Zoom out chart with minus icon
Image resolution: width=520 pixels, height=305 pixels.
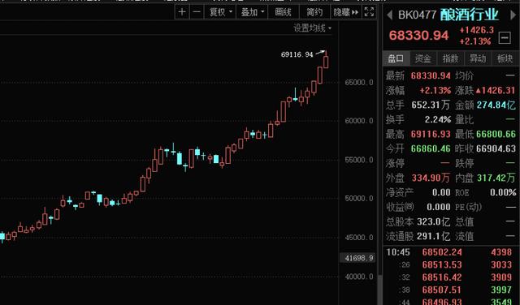pos(197,12)
